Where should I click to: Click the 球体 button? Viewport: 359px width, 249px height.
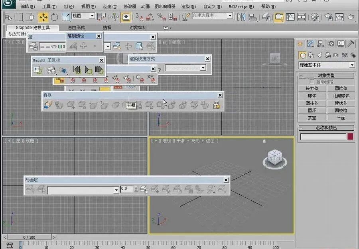coord(312,96)
